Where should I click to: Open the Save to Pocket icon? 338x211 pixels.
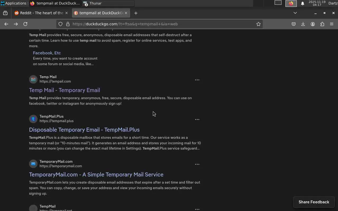tap(294, 24)
